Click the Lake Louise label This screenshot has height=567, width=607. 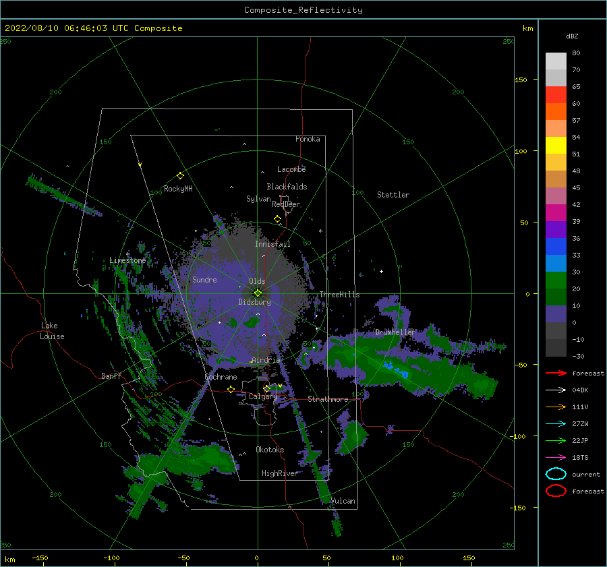point(52,331)
